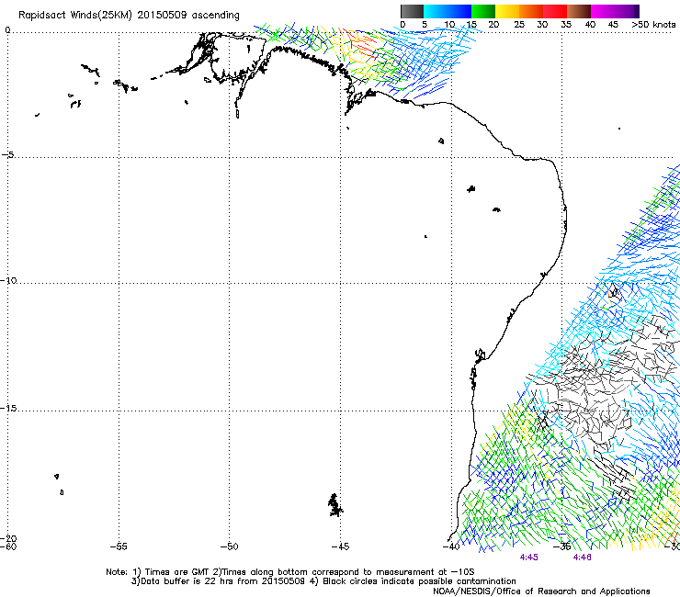Screen dimensions: 680x597
Task: Click the black island outline near -45, -19
Action: (334, 505)
